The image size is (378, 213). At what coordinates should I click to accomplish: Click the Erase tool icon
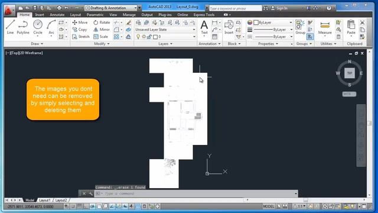click(x=129, y=22)
